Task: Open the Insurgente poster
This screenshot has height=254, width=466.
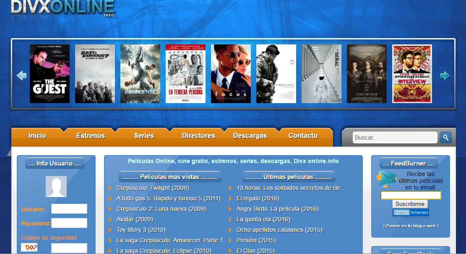Action: click(x=140, y=74)
